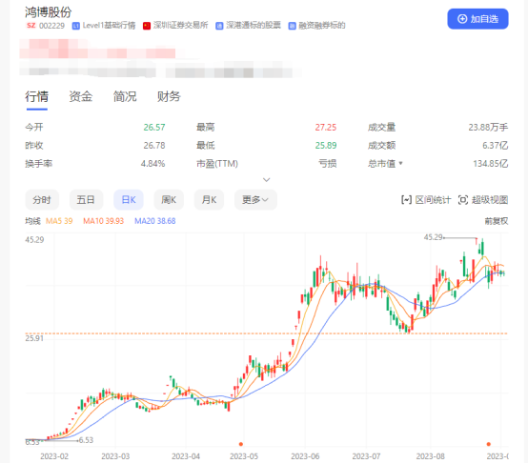Select the 周K chart period

pos(169,200)
